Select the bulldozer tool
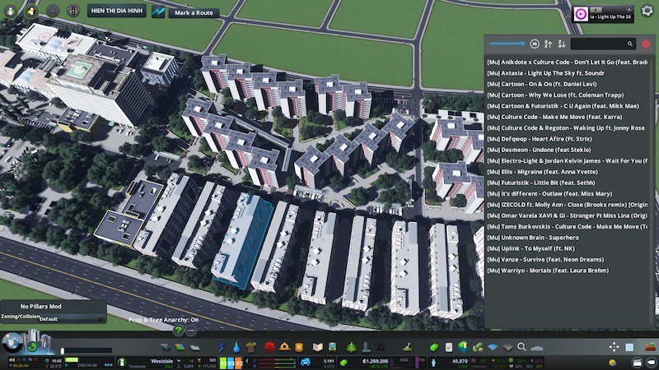 tap(650, 348)
